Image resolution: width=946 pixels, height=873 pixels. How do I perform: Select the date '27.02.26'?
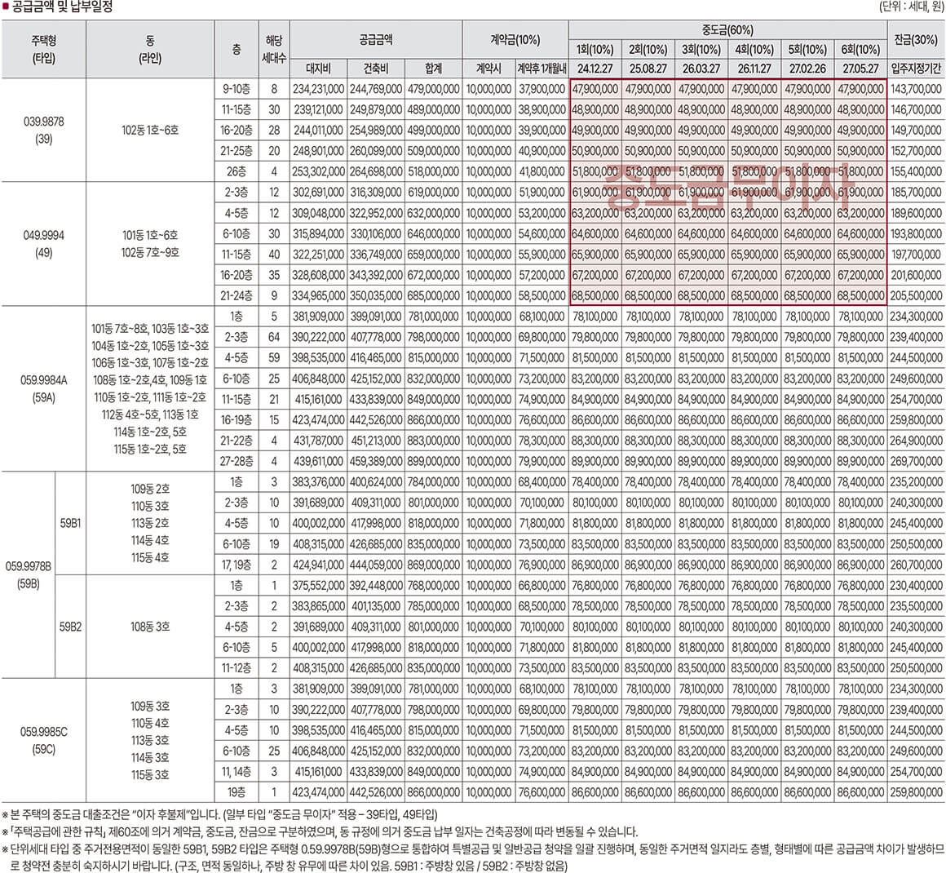tap(807, 69)
